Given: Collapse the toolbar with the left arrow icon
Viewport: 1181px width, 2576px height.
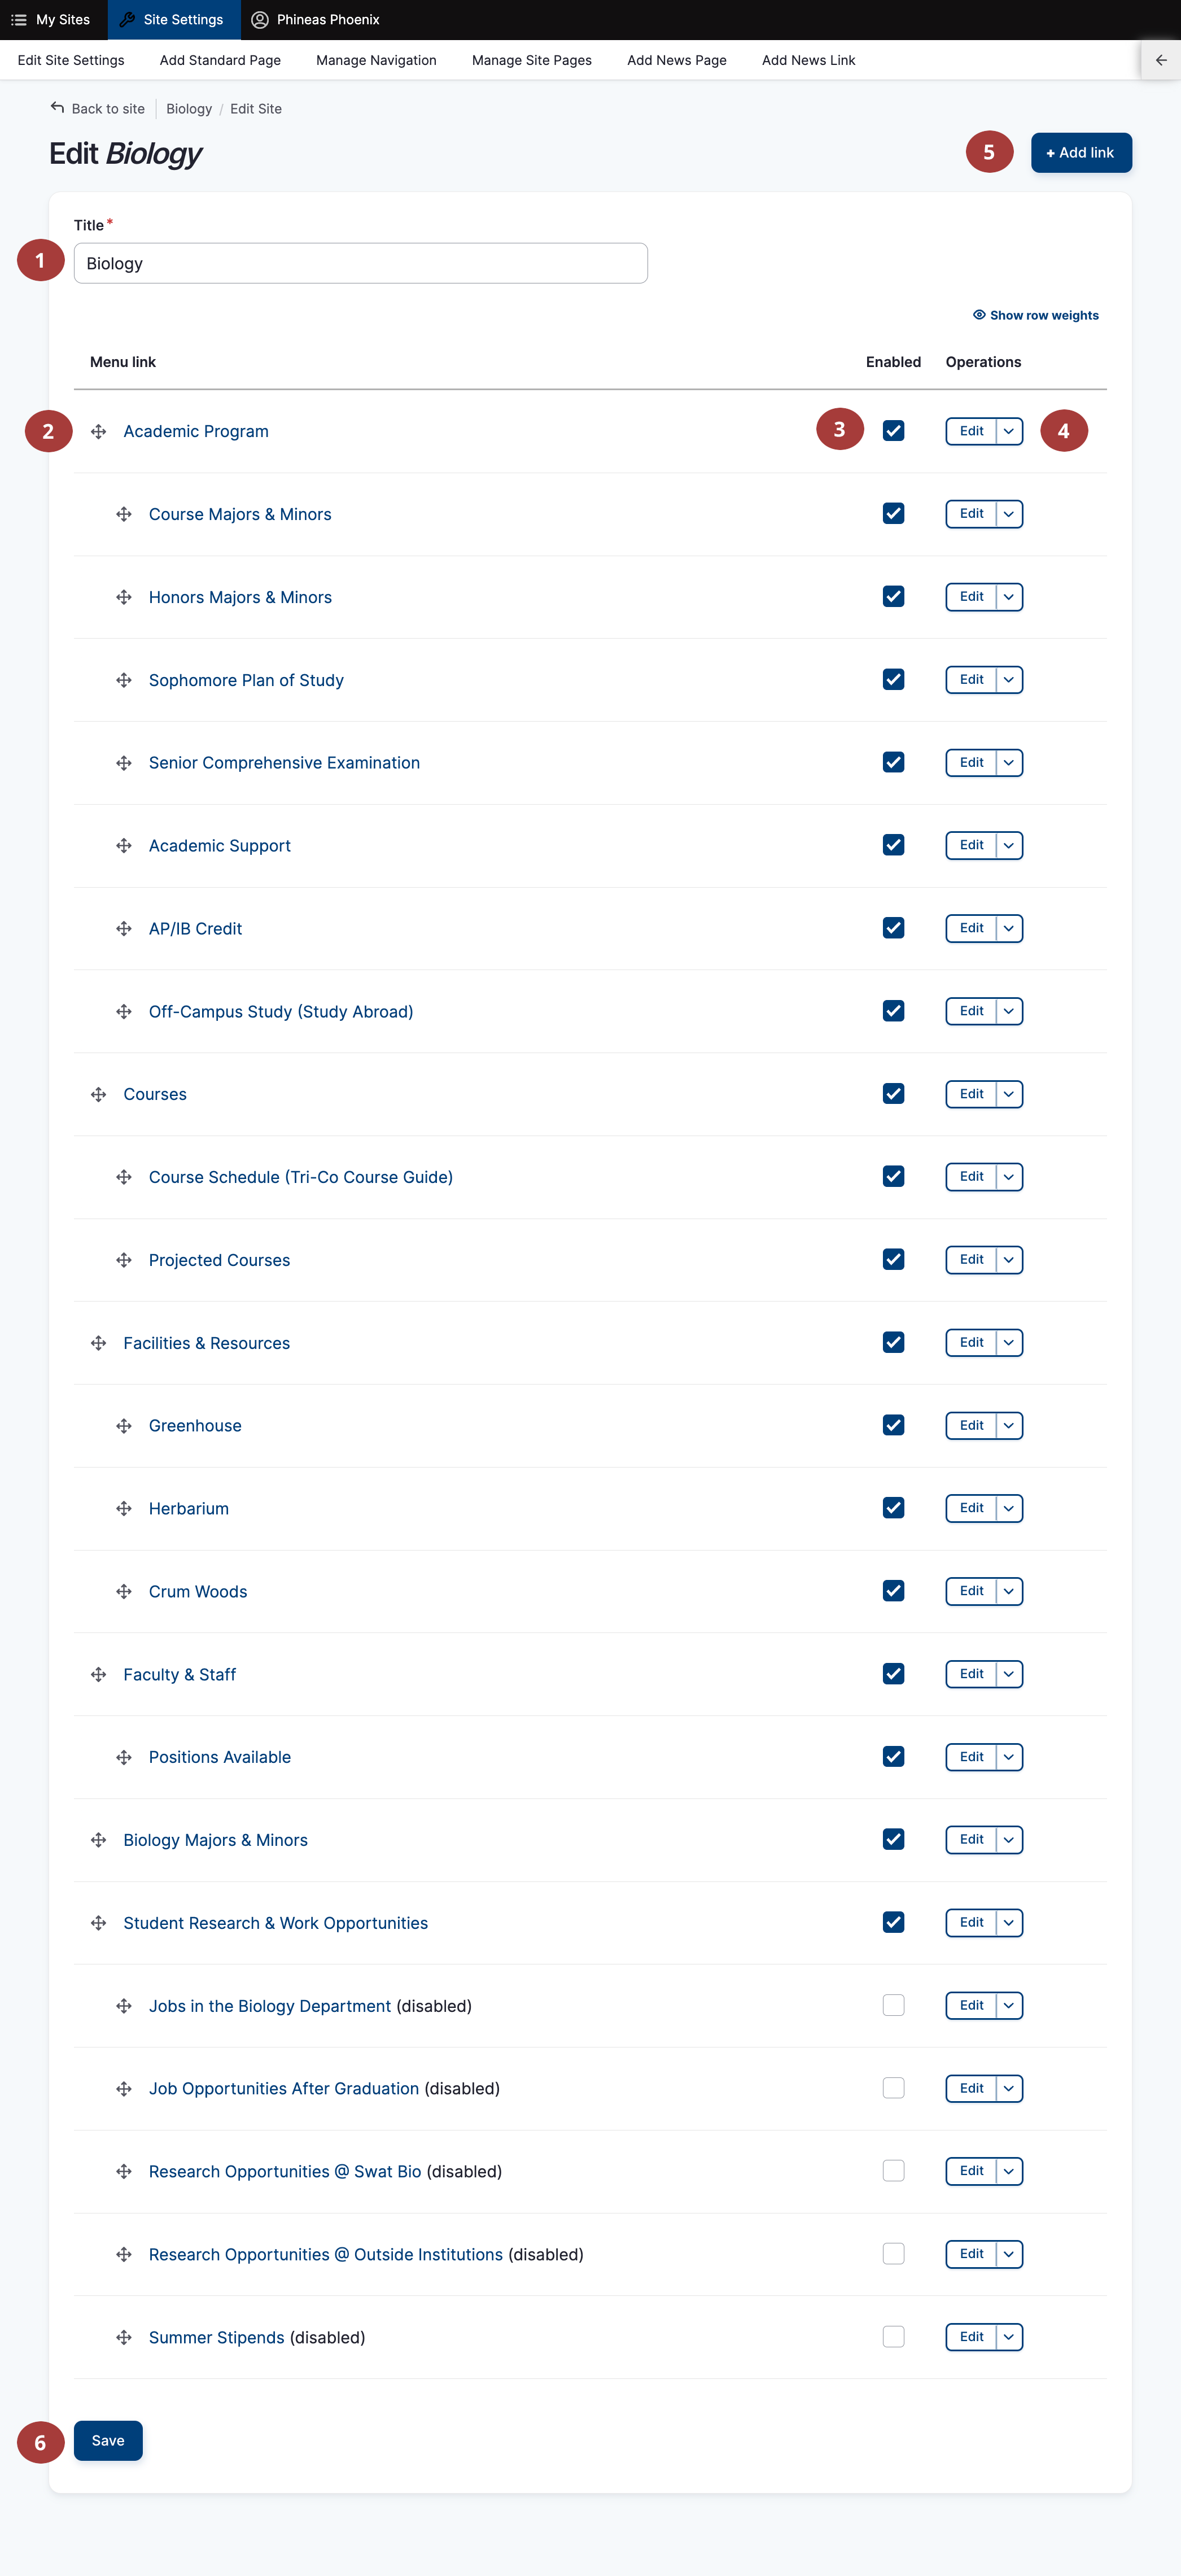Looking at the screenshot, I should (1160, 60).
